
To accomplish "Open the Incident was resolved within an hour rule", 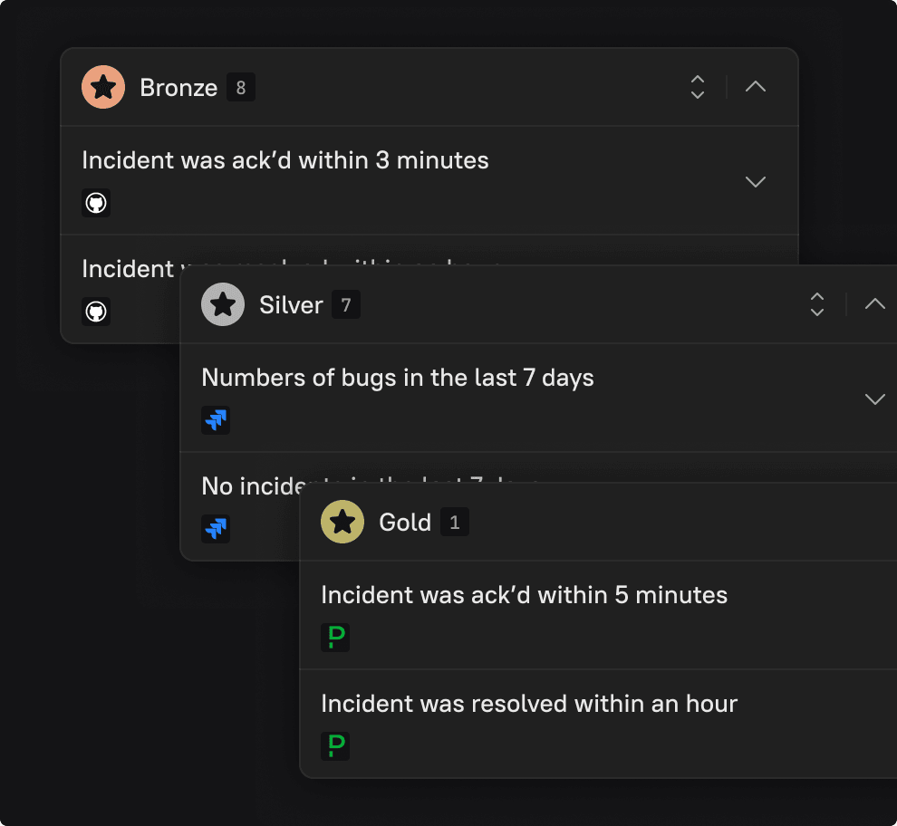I will (x=529, y=704).
